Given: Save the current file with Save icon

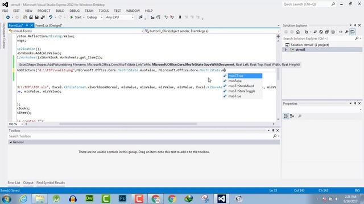Looking at the screenshot, I should (x=36, y=18).
